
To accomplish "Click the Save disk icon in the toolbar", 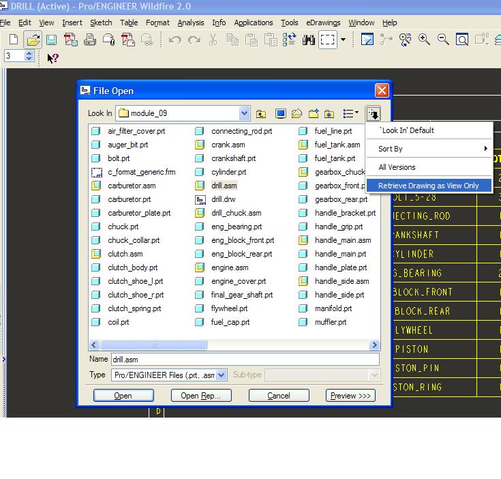I will [51, 40].
